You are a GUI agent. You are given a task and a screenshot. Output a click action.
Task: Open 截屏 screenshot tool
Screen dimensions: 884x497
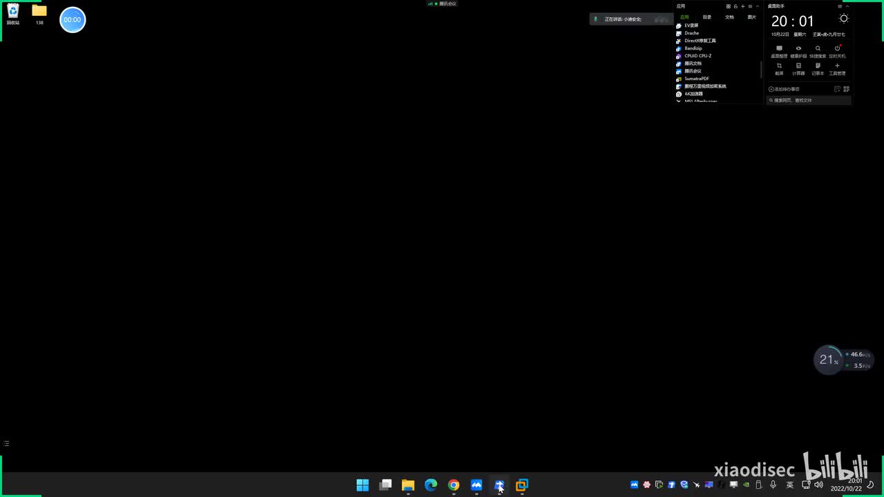click(x=779, y=69)
